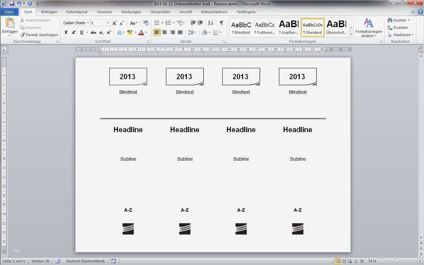Viewport: 424px width, 265px height.
Task: Italicize text using the K icon
Action: 73,32
